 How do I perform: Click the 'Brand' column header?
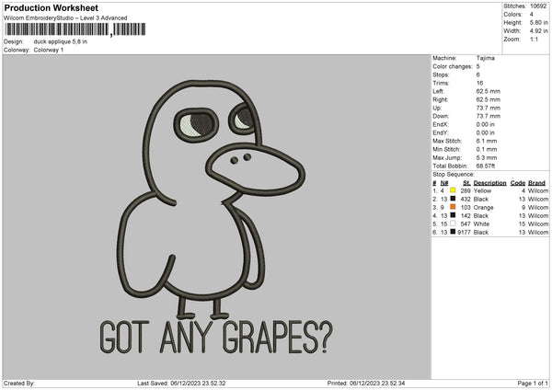537,183
